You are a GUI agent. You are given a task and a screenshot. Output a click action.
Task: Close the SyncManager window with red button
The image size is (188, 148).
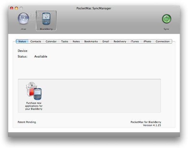pyautogui.click(x=12, y=8)
